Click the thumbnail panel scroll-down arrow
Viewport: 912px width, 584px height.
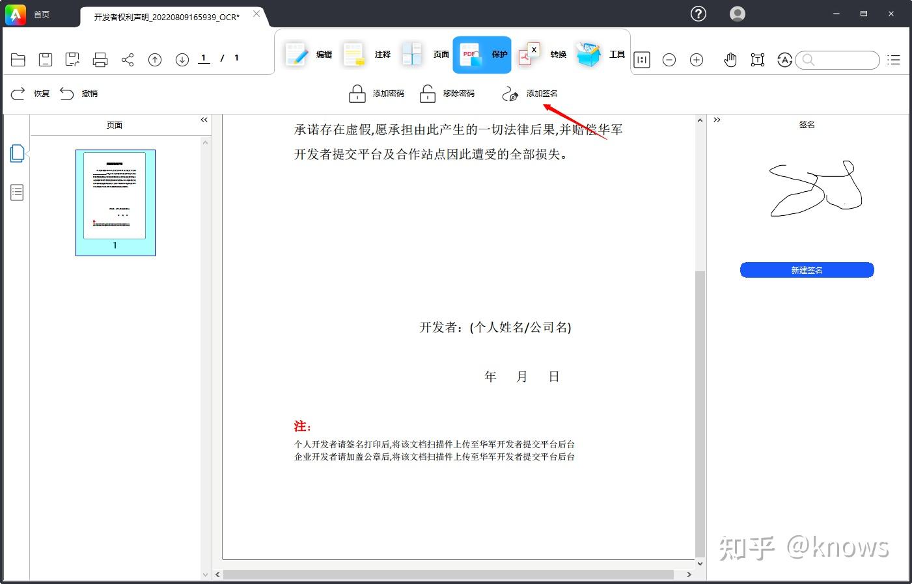coord(206,575)
